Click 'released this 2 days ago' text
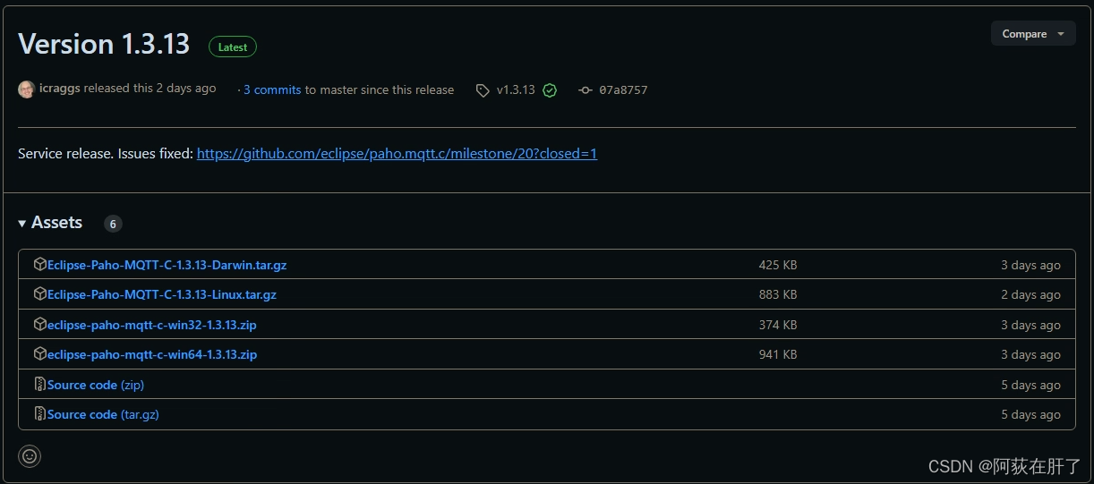Image resolution: width=1094 pixels, height=484 pixels. (x=150, y=89)
